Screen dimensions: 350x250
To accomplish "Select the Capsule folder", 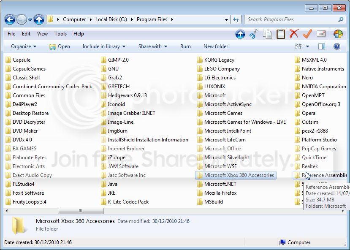I will pos(18,60).
